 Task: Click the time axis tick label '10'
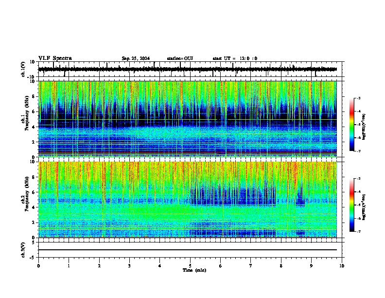[342, 266]
